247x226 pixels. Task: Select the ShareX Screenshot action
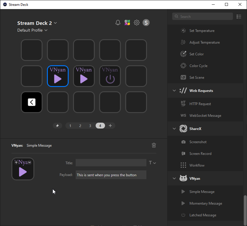pyautogui.click(x=205, y=142)
